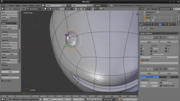Toggle Cube visibility eye in outliner
The height and width of the screenshot is (101, 180).
click(171, 20)
